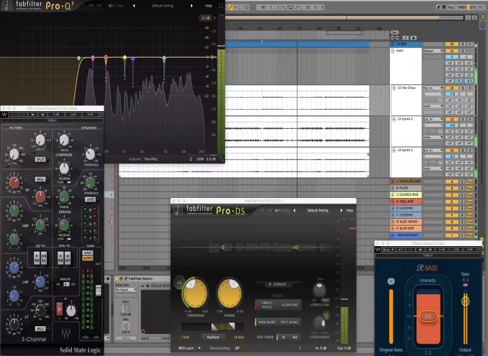Click next preset arrow in SSL E-Channel toolbar
This screenshot has width=488, height=356.
(43, 115)
